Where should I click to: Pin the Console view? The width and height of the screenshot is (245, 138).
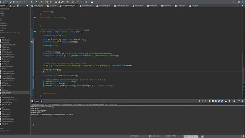226,101
